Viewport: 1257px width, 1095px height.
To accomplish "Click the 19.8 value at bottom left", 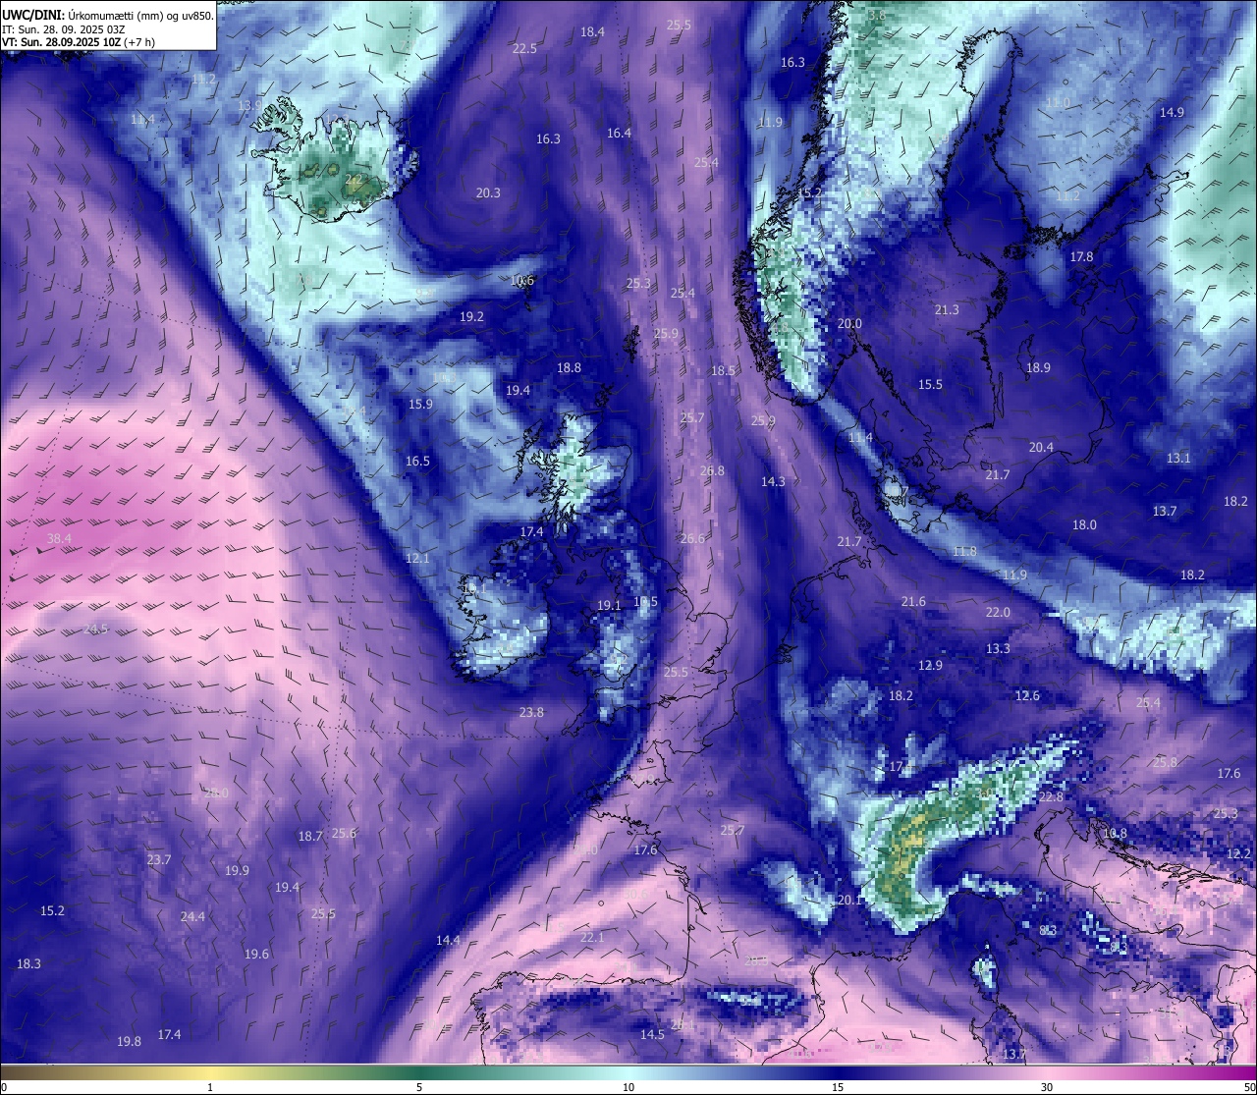I will (x=129, y=1042).
